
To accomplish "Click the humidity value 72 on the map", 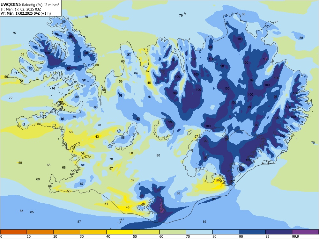I will (11, 98).
